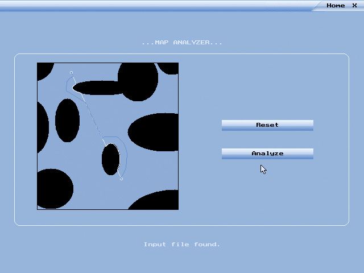364x273 pixels.
Task: Click the small black ellipse beside the path end
Action: coord(111,159)
